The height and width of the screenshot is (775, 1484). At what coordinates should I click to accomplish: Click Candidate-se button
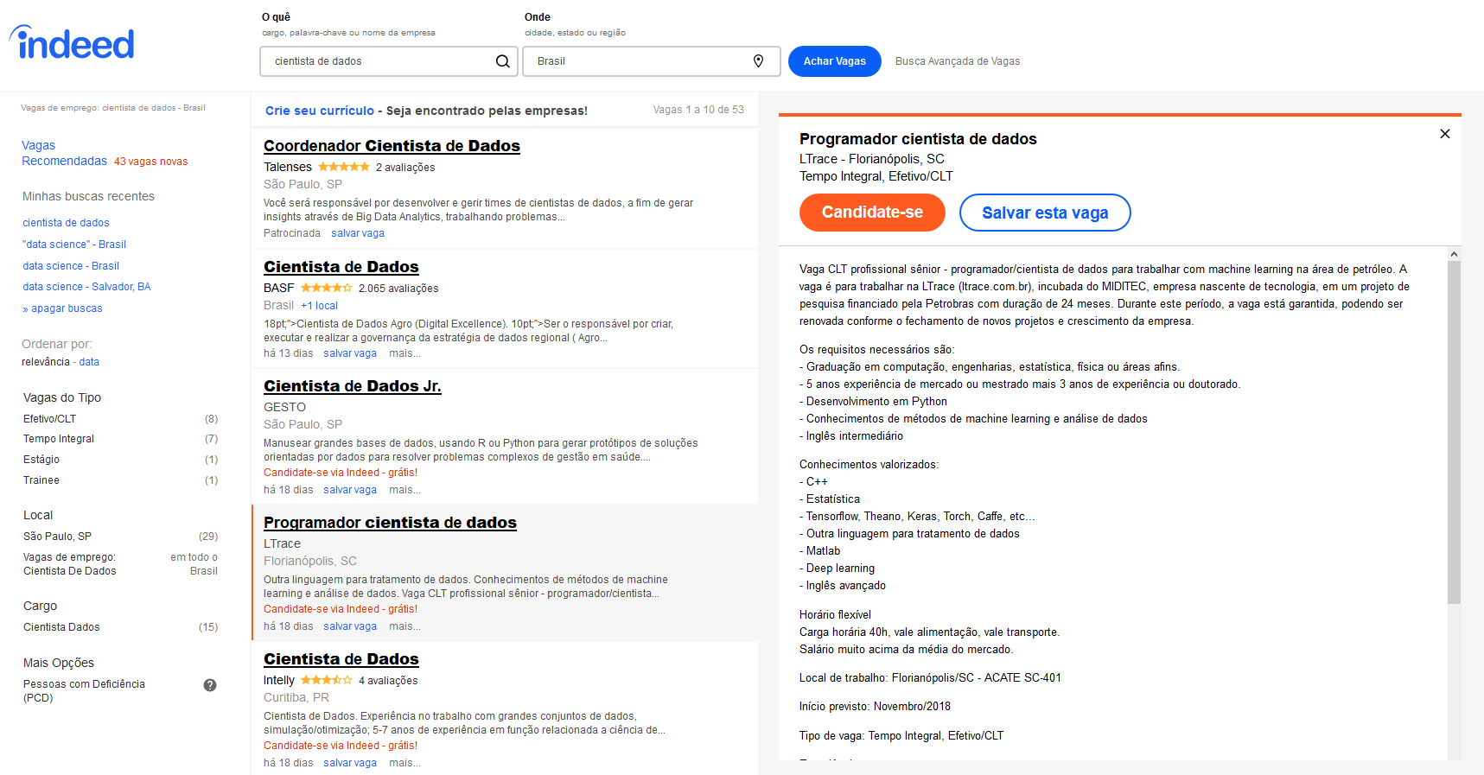click(x=872, y=213)
